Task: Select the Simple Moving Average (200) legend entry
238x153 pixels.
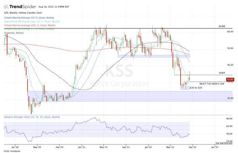Action: click(x=30, y=26)
